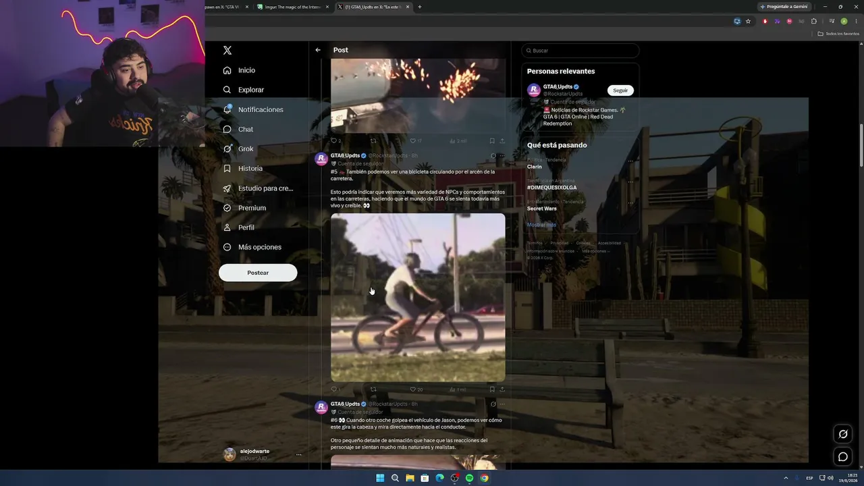
Task: Open Microsoft Edge from the taskbar
Action: (x=439, y=478)
